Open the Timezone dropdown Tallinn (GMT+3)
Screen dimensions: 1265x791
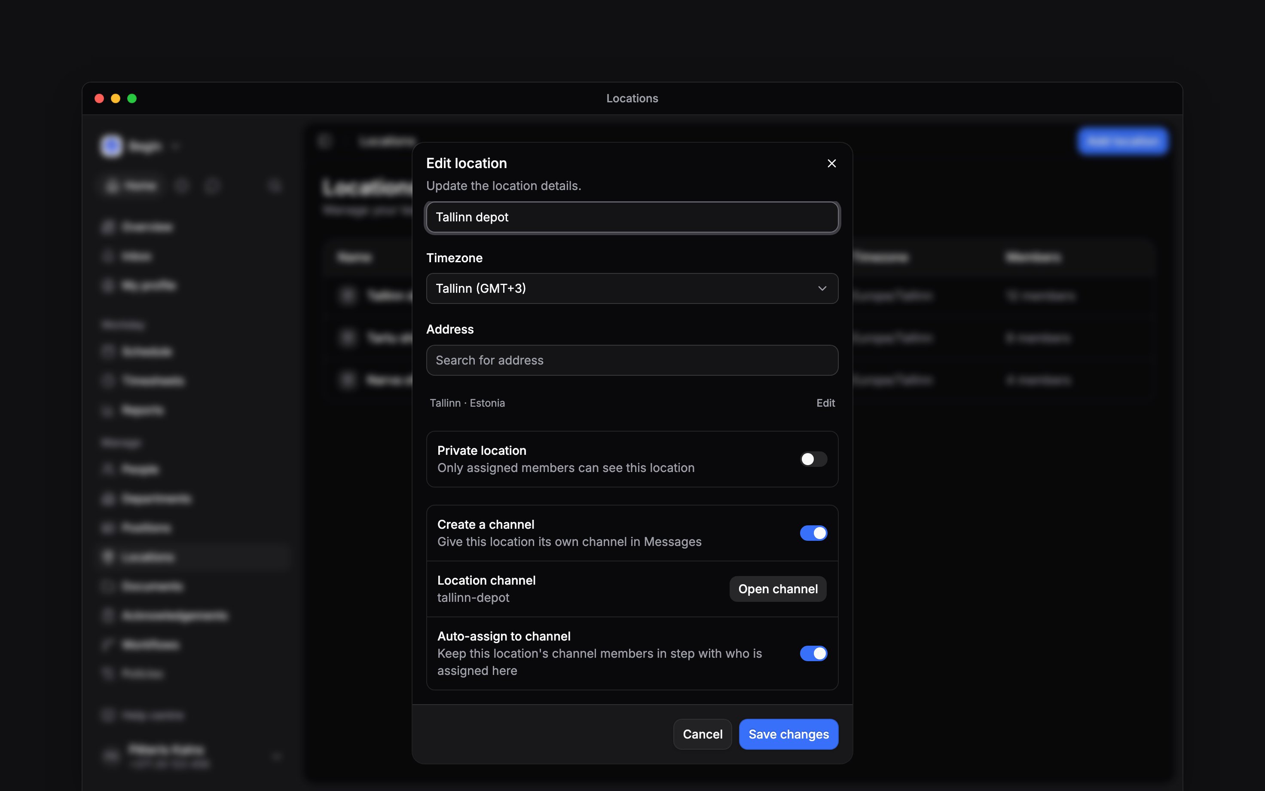pyautogui.click(x=632, y=288)
